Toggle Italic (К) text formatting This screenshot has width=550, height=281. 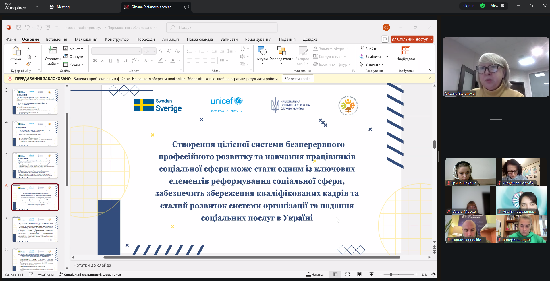pos(103,61)
